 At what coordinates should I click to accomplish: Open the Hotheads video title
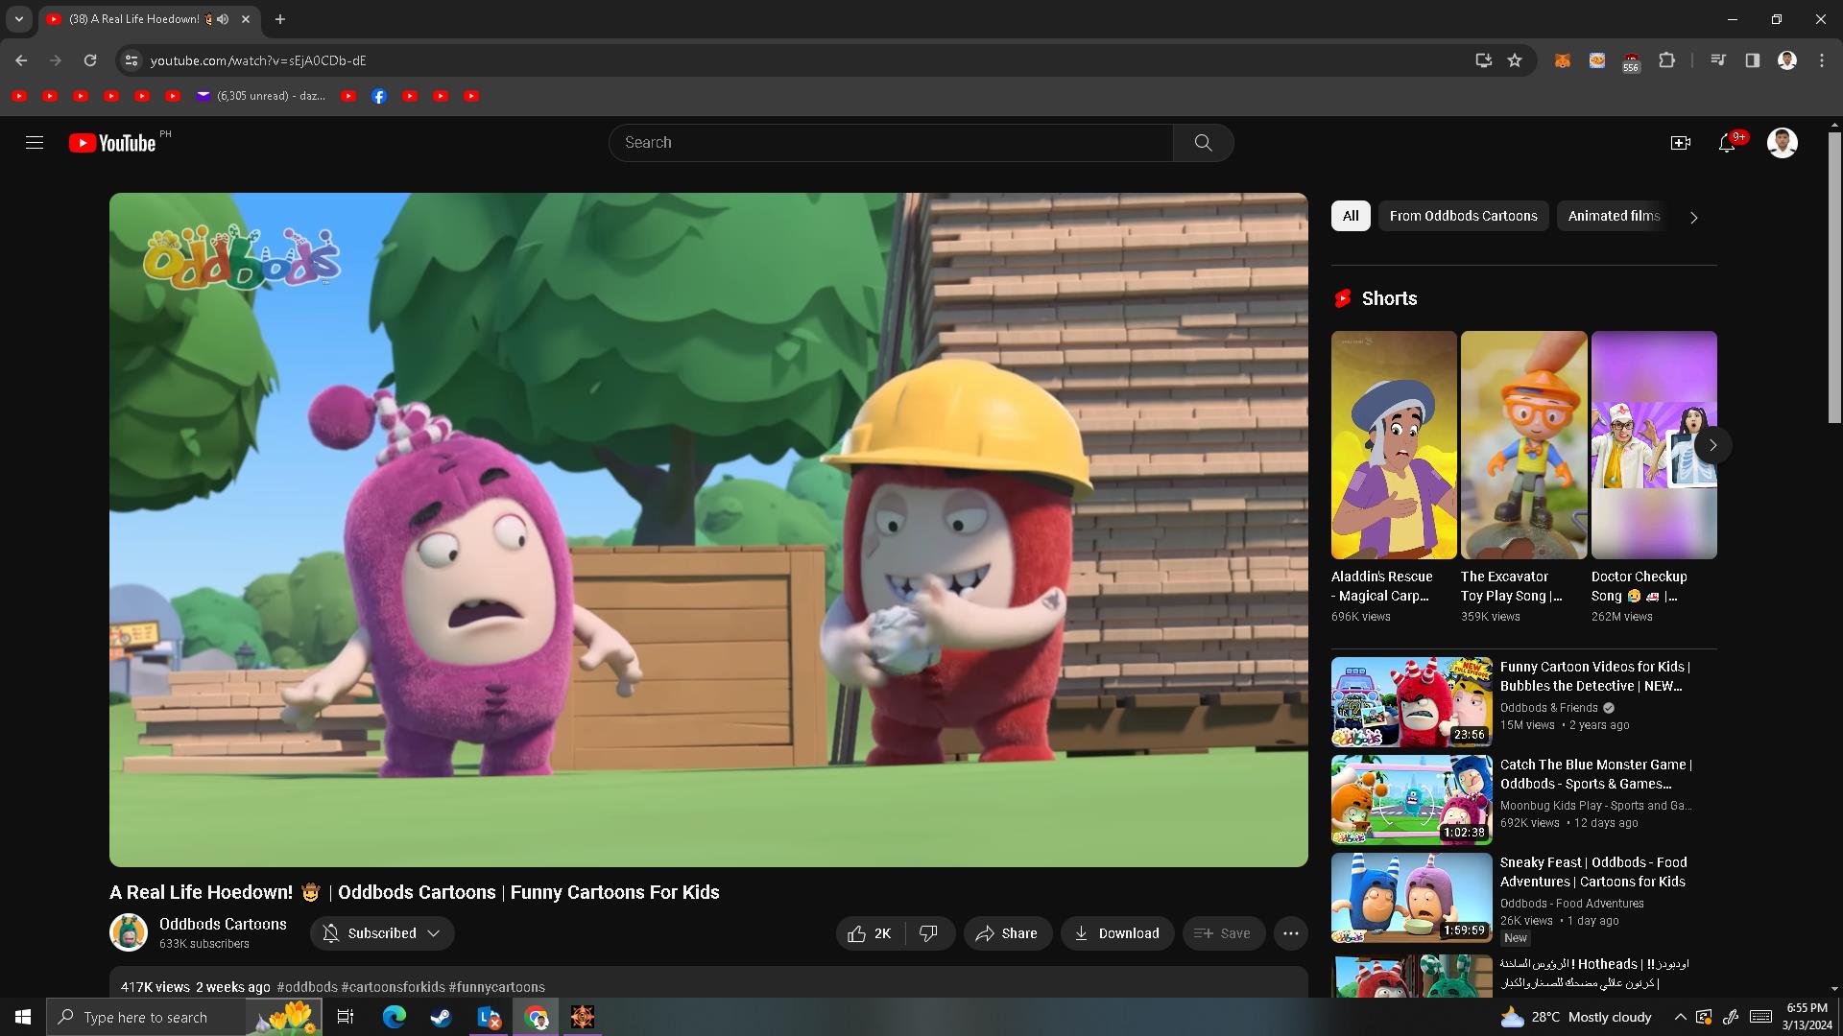[1594, 973]
